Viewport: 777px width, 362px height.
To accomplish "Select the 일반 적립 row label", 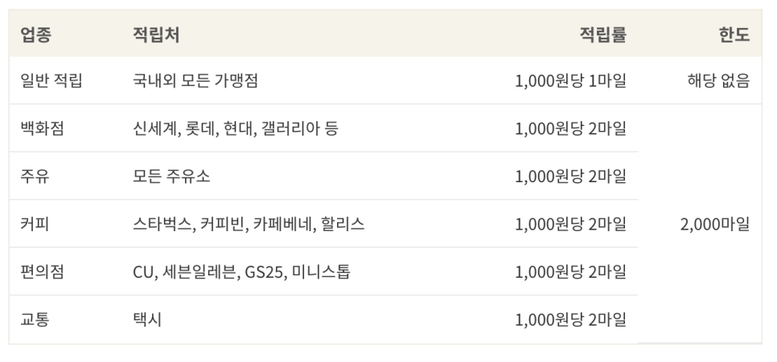I will coord(51,80).
